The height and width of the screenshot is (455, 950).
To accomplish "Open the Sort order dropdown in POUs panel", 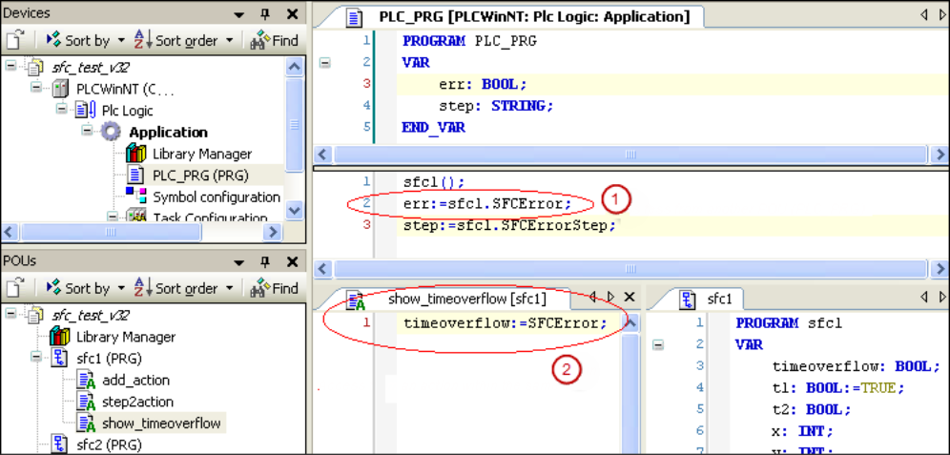I will tap(185, 287).
